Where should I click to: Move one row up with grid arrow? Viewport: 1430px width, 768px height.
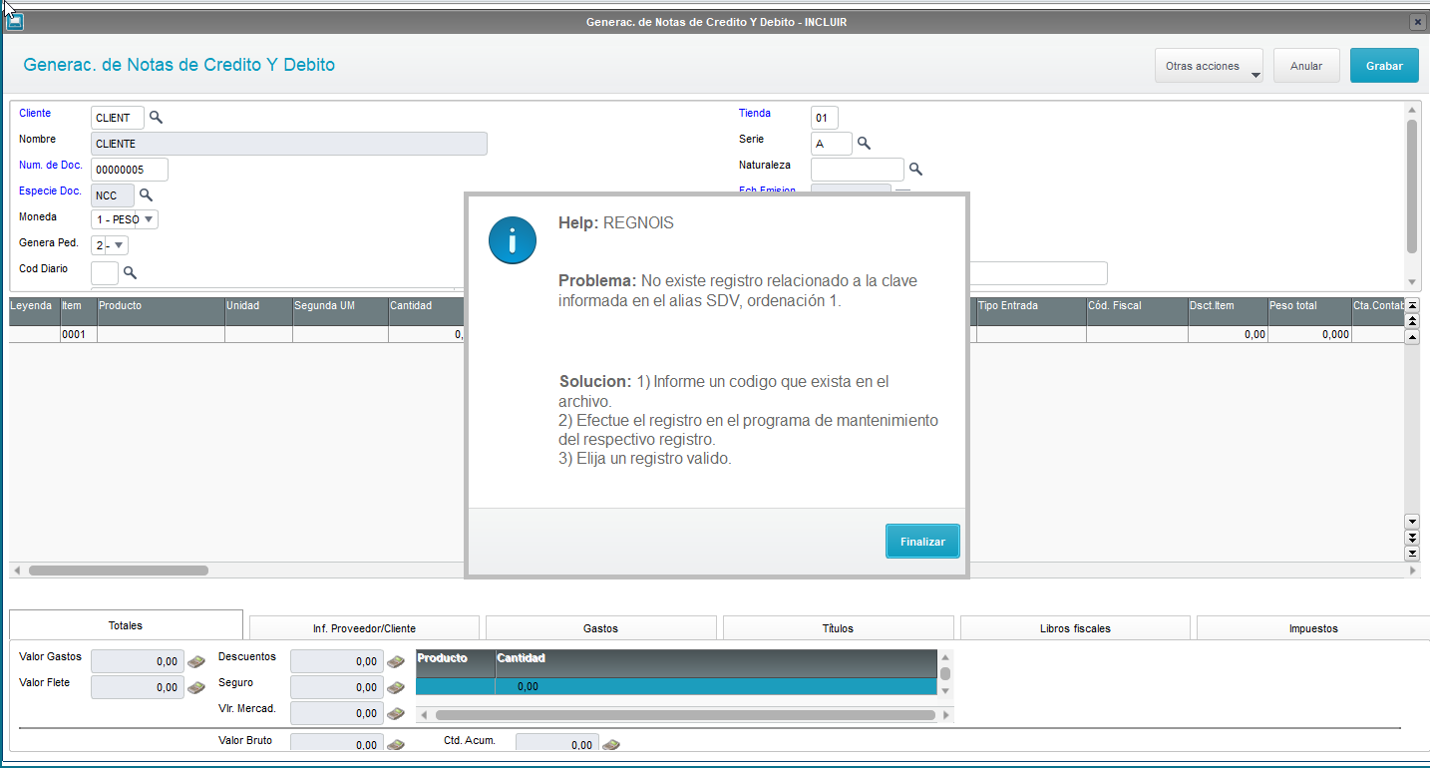coord(1411,338)
